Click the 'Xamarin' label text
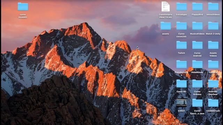This screenshot has width=223, height=125. point(213,73)
